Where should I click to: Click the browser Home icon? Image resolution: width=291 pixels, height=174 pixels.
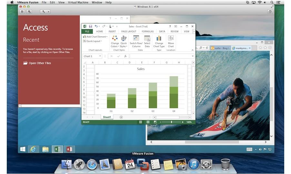(261, 48)
